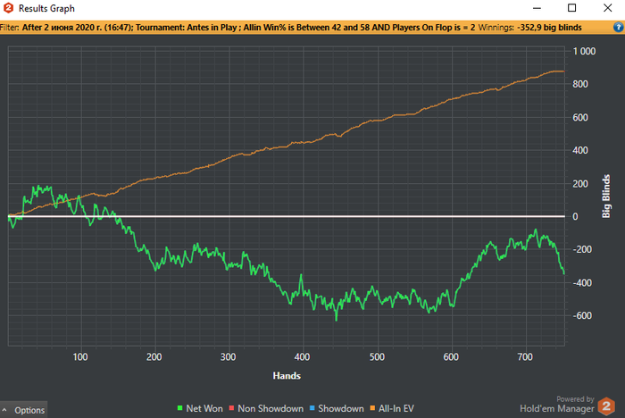Toggle the Showdown legend entry

pos(337,408)
